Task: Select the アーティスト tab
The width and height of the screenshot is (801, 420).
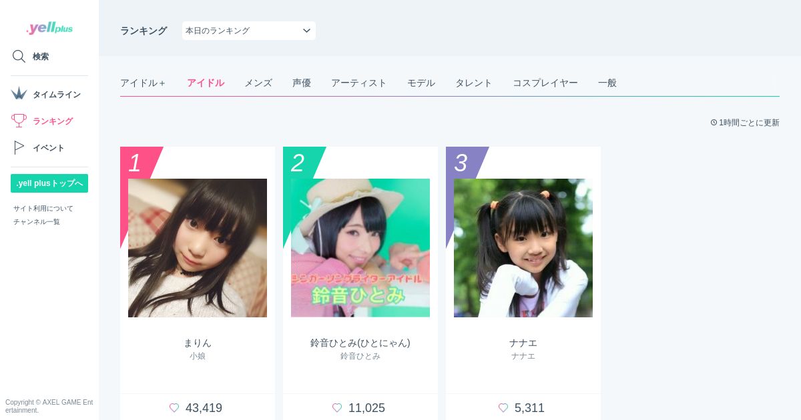Action: [x=359, y=83]
